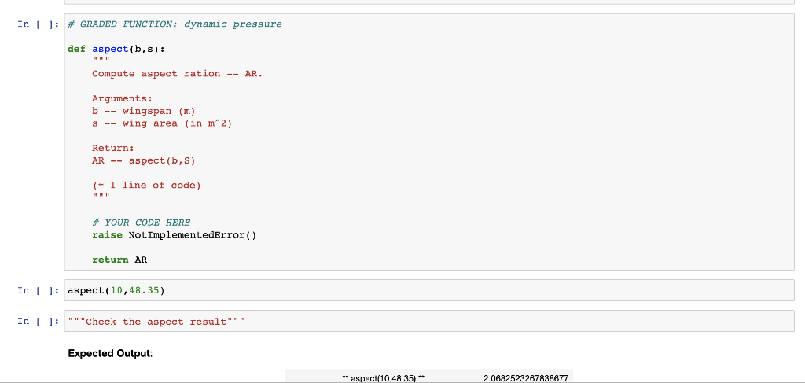The width and height of the screenshot is (805, 383).
Task: Click the graded function aspect code cell
Action: [428, 142]
